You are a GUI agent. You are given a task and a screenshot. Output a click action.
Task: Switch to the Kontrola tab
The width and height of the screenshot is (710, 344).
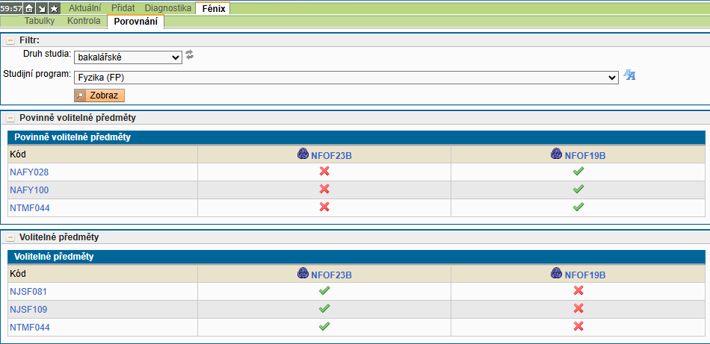84,21
